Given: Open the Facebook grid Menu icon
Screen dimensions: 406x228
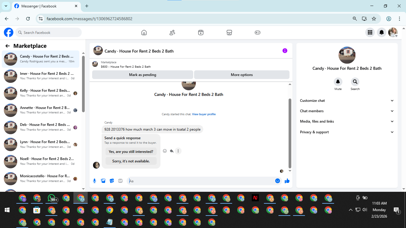Looking at the screenshot, I should tap(370, 32).
